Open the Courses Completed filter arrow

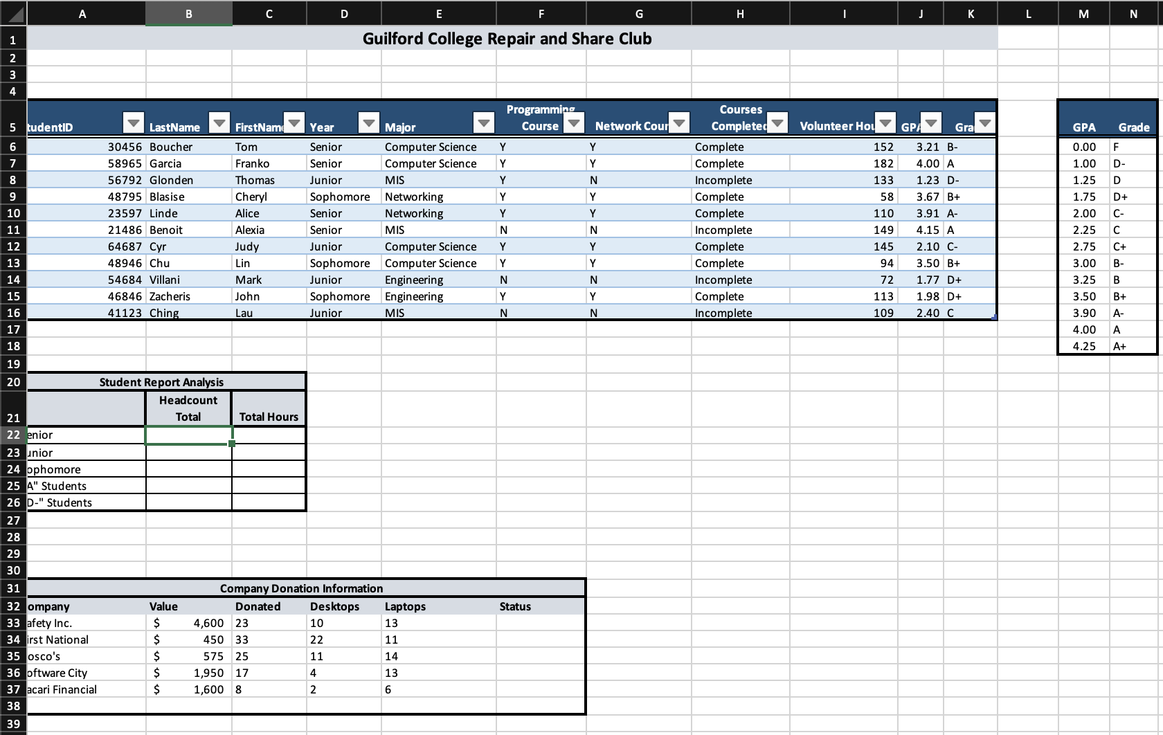click(778, 122)
